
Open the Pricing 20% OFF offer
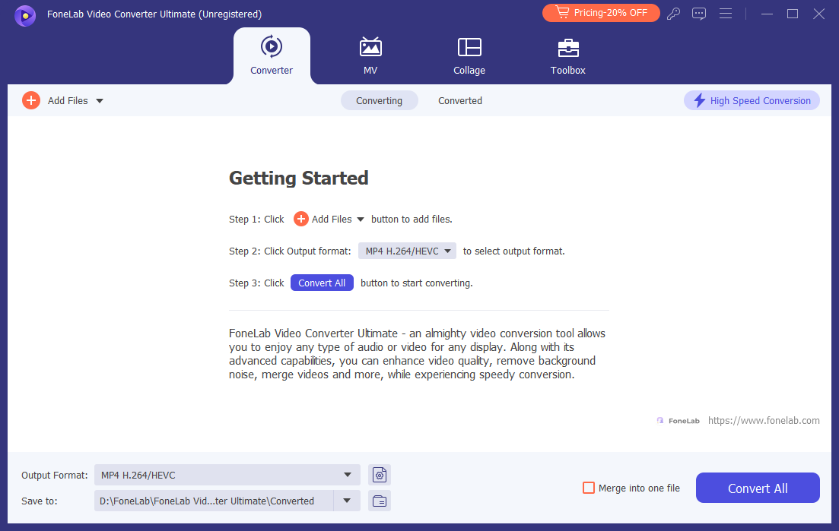pyautogui.click(x=601, y=13)
